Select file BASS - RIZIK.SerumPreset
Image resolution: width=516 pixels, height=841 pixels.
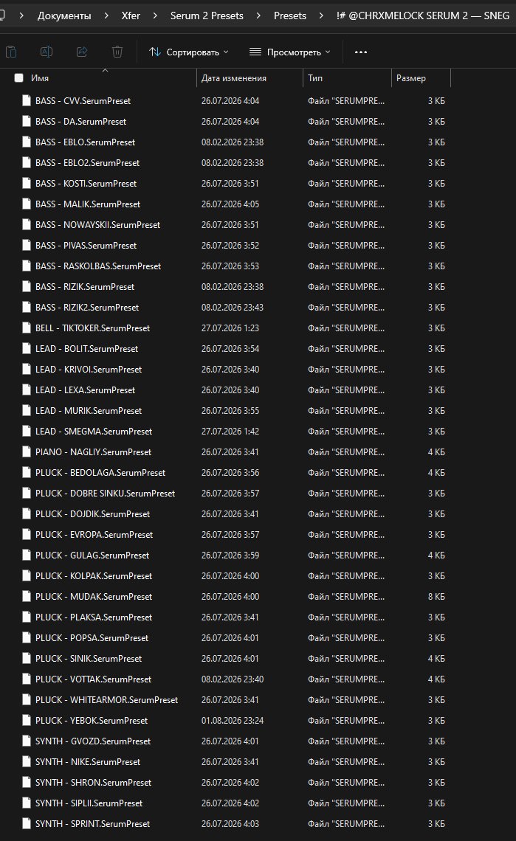[85, 286]
